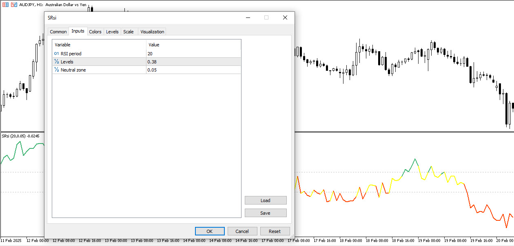This screenshot has height=246, width=514.
Task: Click the Cancel button
Action: click(x=242, y=231)
